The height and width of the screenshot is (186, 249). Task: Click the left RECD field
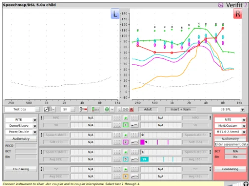tap(26, 146)
